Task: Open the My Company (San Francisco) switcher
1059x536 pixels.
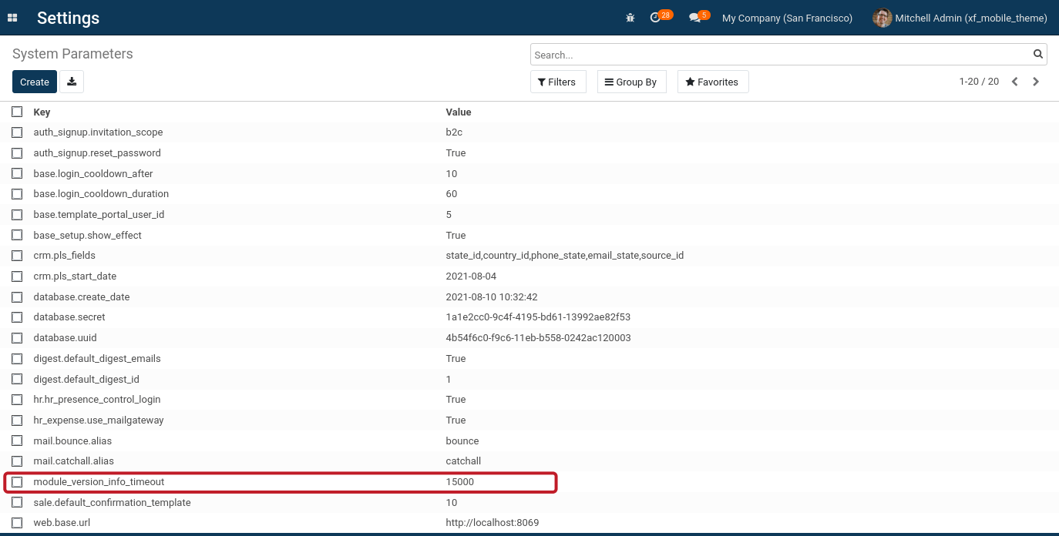Action: (x=787, y=18)
